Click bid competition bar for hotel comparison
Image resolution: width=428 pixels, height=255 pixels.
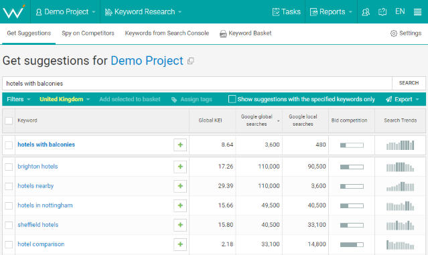[352, 245]
